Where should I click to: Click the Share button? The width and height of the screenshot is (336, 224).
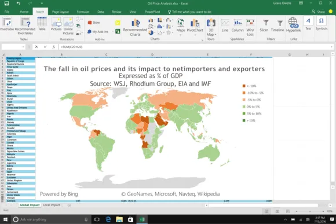[318, 12]
